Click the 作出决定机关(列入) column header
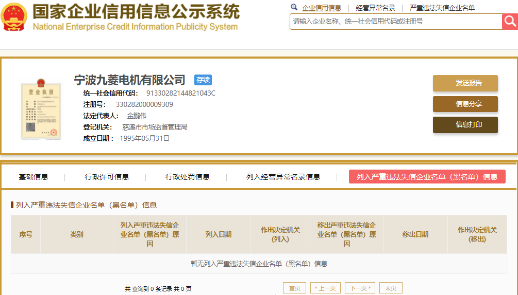Screen dimensions: 518x295 [280, 234]
